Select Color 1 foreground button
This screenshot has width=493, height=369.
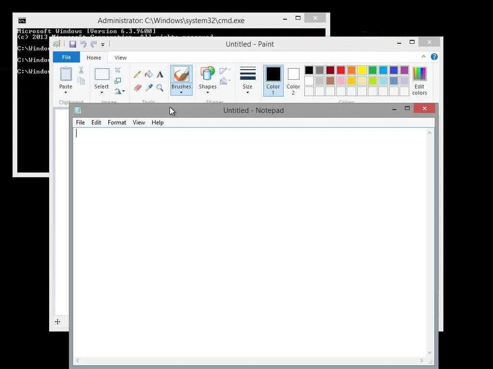click(273, 81)
